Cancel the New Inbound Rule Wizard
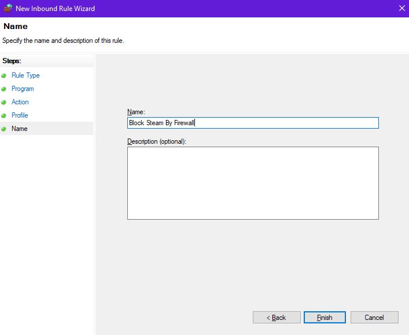The image size is (409, 335). point(374,317)
